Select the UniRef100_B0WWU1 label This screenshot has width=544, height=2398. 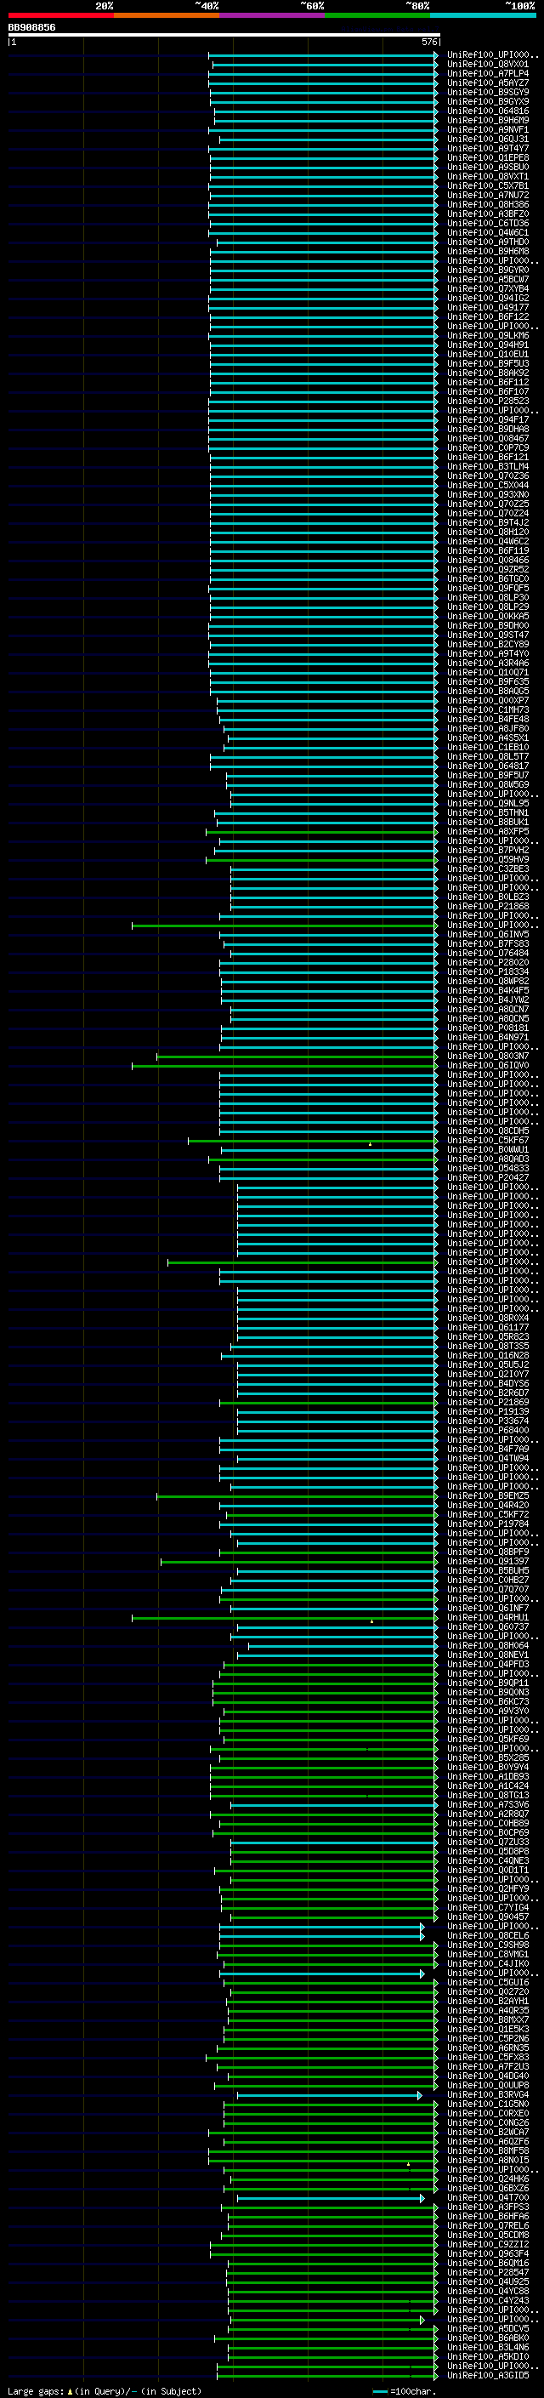[x=488, y=1150]
